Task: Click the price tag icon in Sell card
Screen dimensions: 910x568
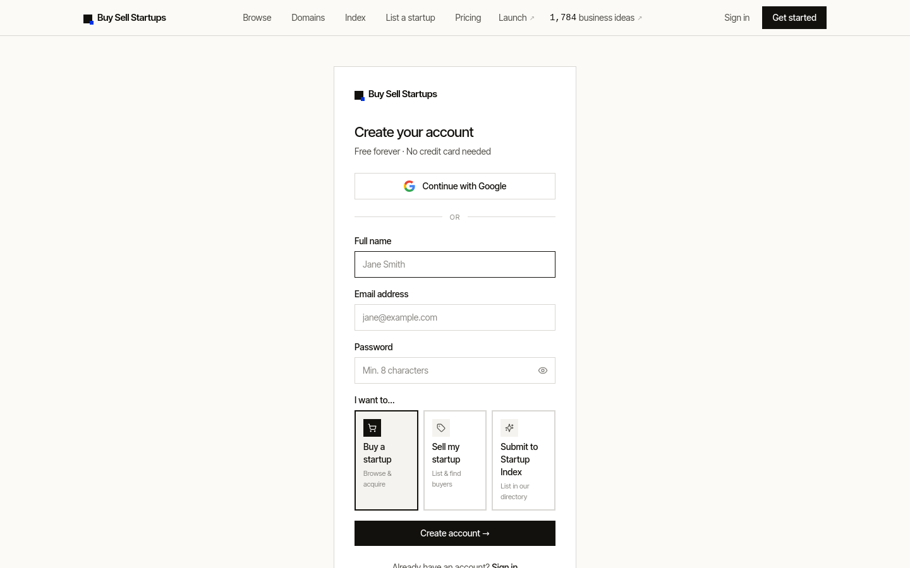Action: tap(441, 428)
